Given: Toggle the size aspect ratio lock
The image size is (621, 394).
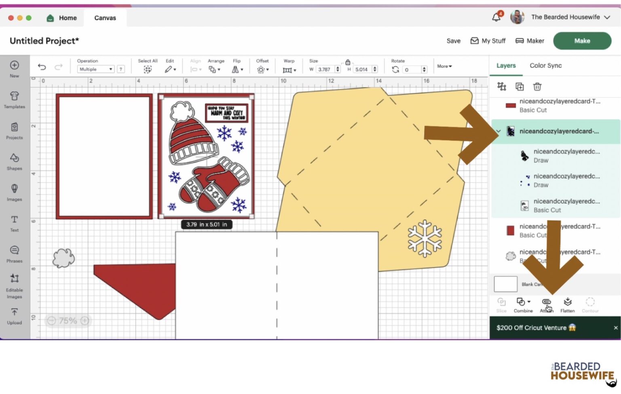Looking at the screenshot, I should click(348, 62).
